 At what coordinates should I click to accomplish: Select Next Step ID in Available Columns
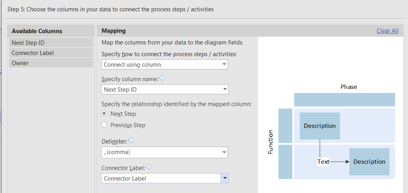coord(51,42)
